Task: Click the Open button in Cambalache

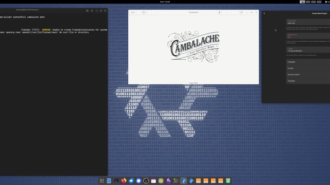Action: pyautogui.click(x=133, y=12)
